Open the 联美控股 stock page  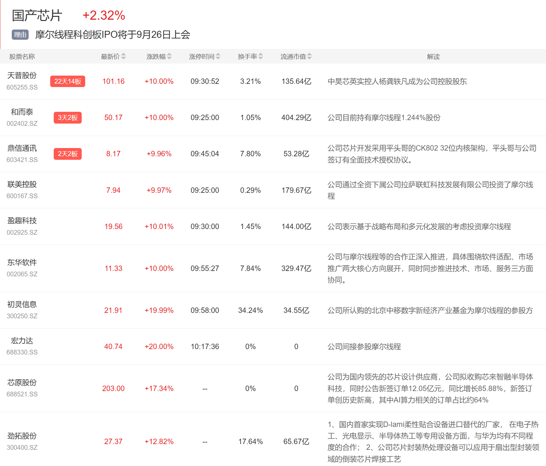[x=22, y=184]
